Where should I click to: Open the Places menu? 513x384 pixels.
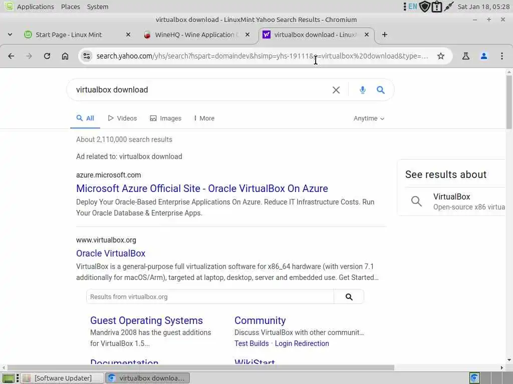pos(70,6)
